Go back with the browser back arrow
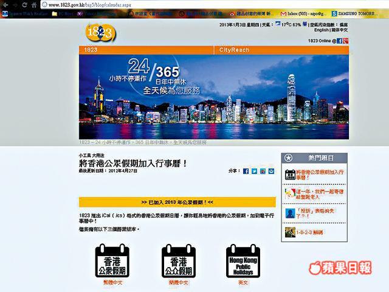This screenshot has height=292, width=389. (5, 5)
